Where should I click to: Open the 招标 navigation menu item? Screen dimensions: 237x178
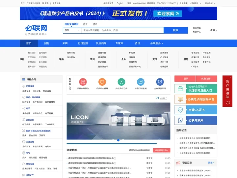click(x=47, y=43)
